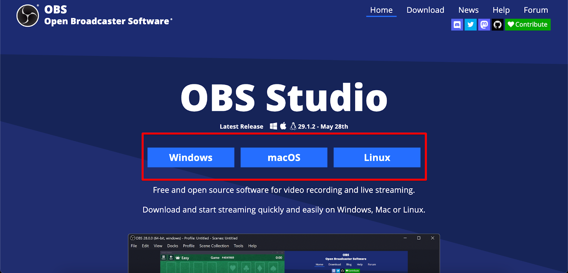Click the crown icon next to Easy
The height and width of the screenshot is (273, 568).
tap(178, 258)
